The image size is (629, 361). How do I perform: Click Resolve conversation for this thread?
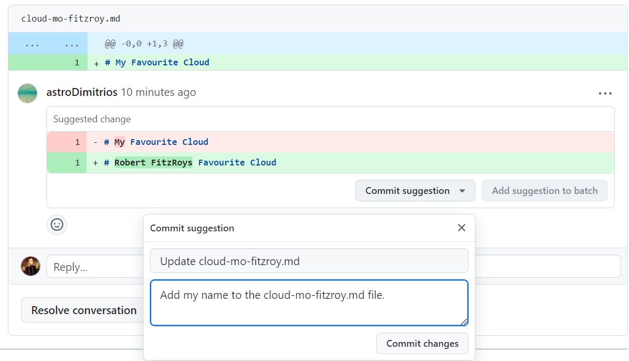pos(82,310)
